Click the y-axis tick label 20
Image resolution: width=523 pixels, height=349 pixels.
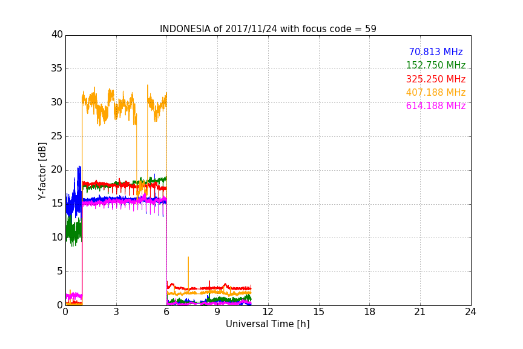coord(57,170)
